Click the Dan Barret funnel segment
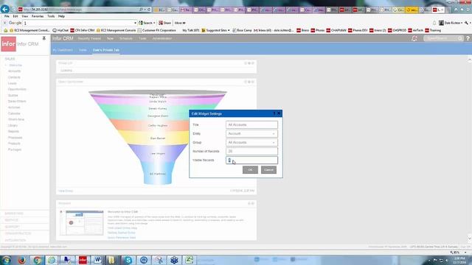The width and height of the screenshot is (472, 265). point(157,138)
